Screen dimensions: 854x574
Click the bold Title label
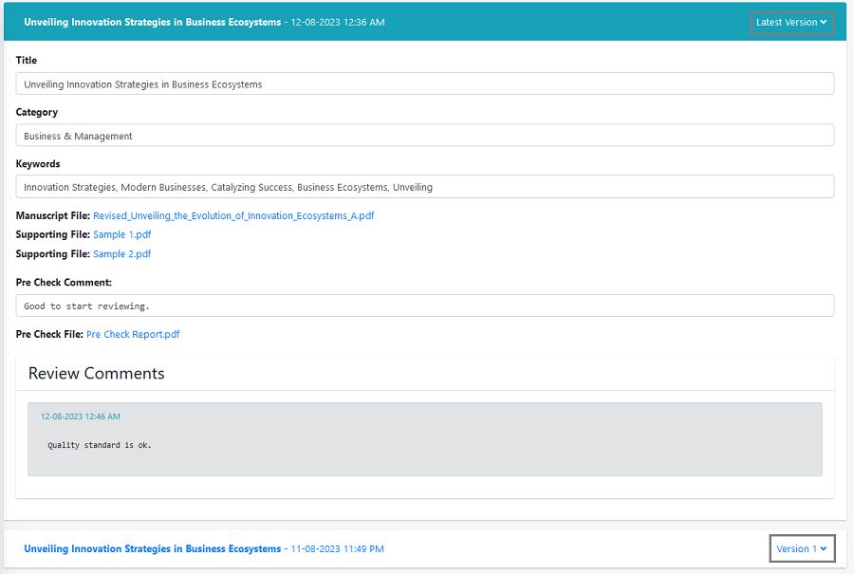pos(27,61)
